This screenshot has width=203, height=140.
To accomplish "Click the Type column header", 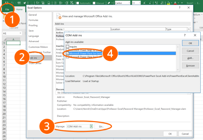I will 176,29.
